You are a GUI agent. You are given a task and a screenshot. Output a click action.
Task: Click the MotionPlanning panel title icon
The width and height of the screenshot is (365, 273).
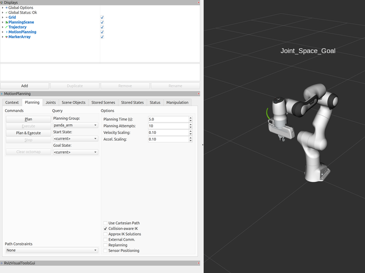[x=2, y=94]
